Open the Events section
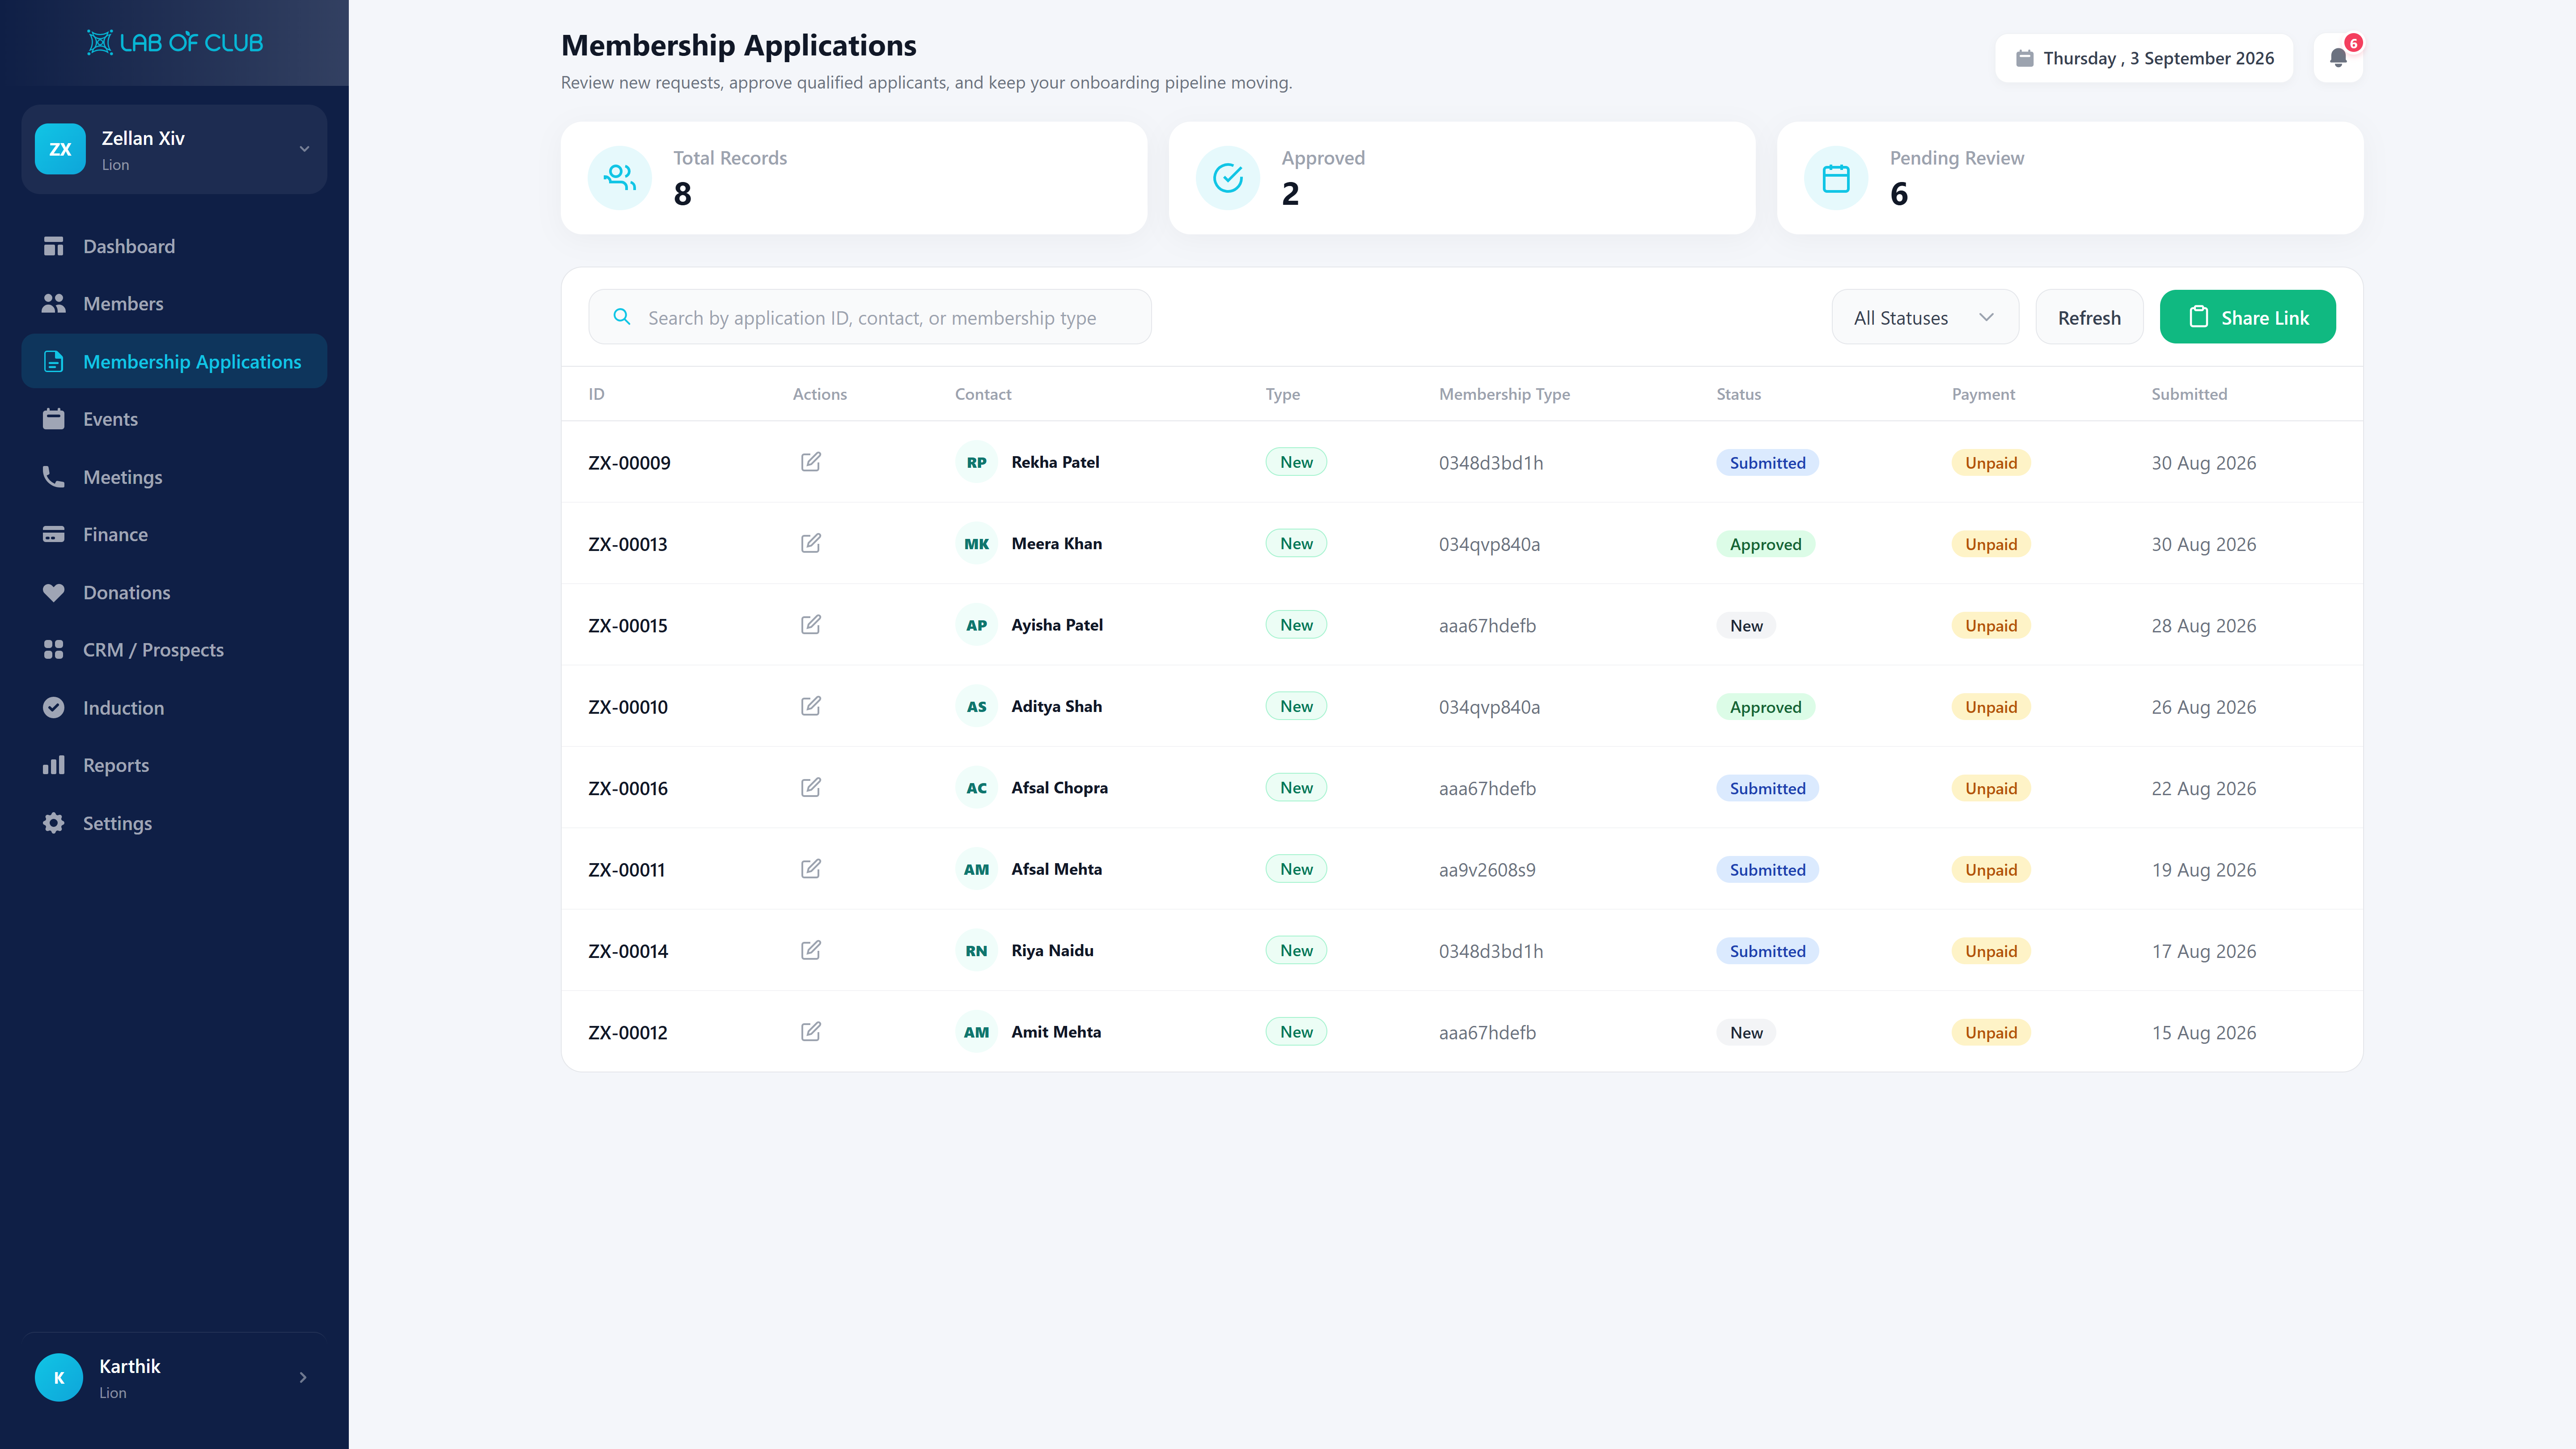This screenshot has height=1449, width=2576. pos(174,419)
